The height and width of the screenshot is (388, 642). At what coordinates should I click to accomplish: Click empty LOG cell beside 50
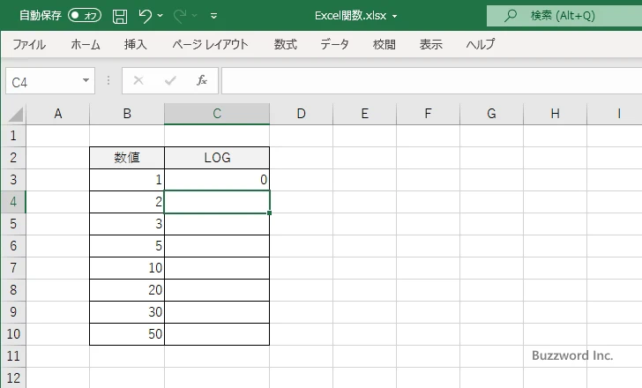[217, 334]
